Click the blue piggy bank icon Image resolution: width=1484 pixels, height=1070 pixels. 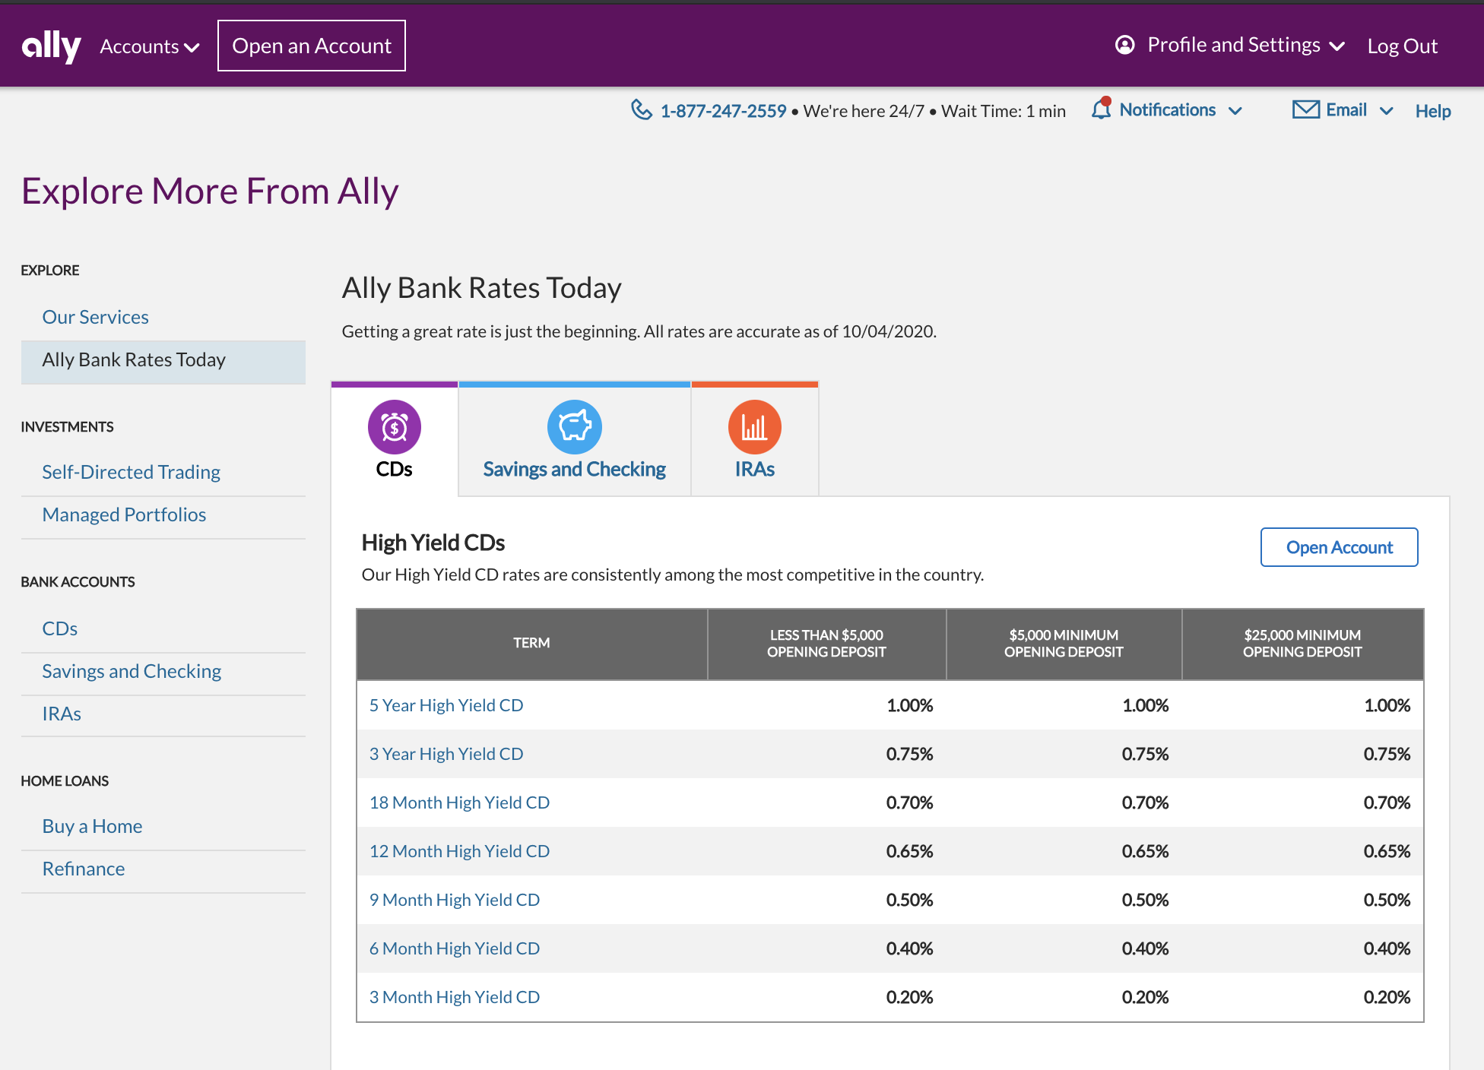[x=575, y=426]
